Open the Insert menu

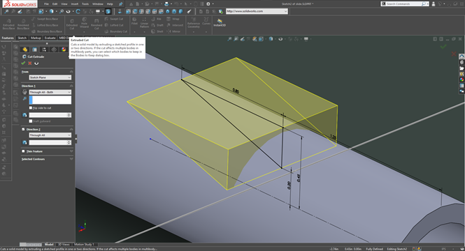74,4
